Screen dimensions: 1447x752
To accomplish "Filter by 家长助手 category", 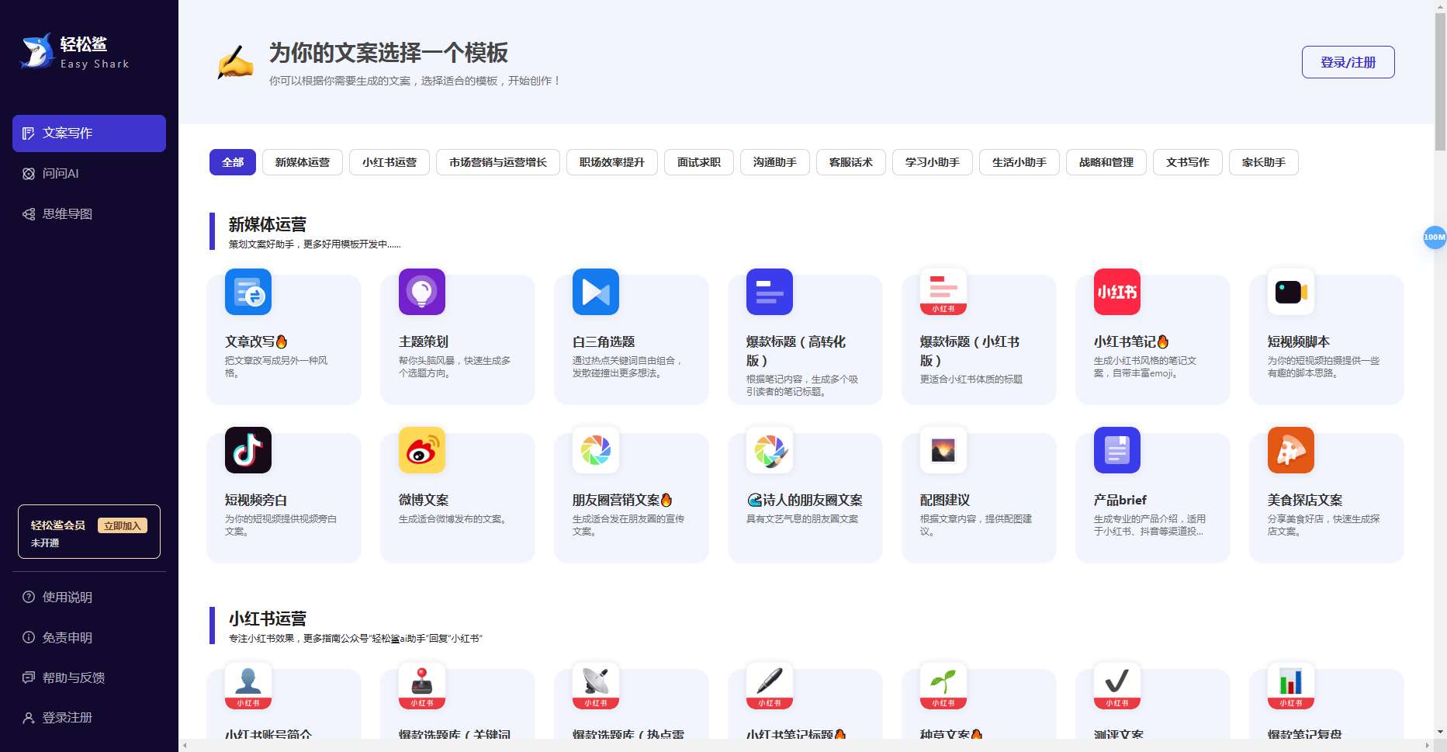I will click(1264, 162).
